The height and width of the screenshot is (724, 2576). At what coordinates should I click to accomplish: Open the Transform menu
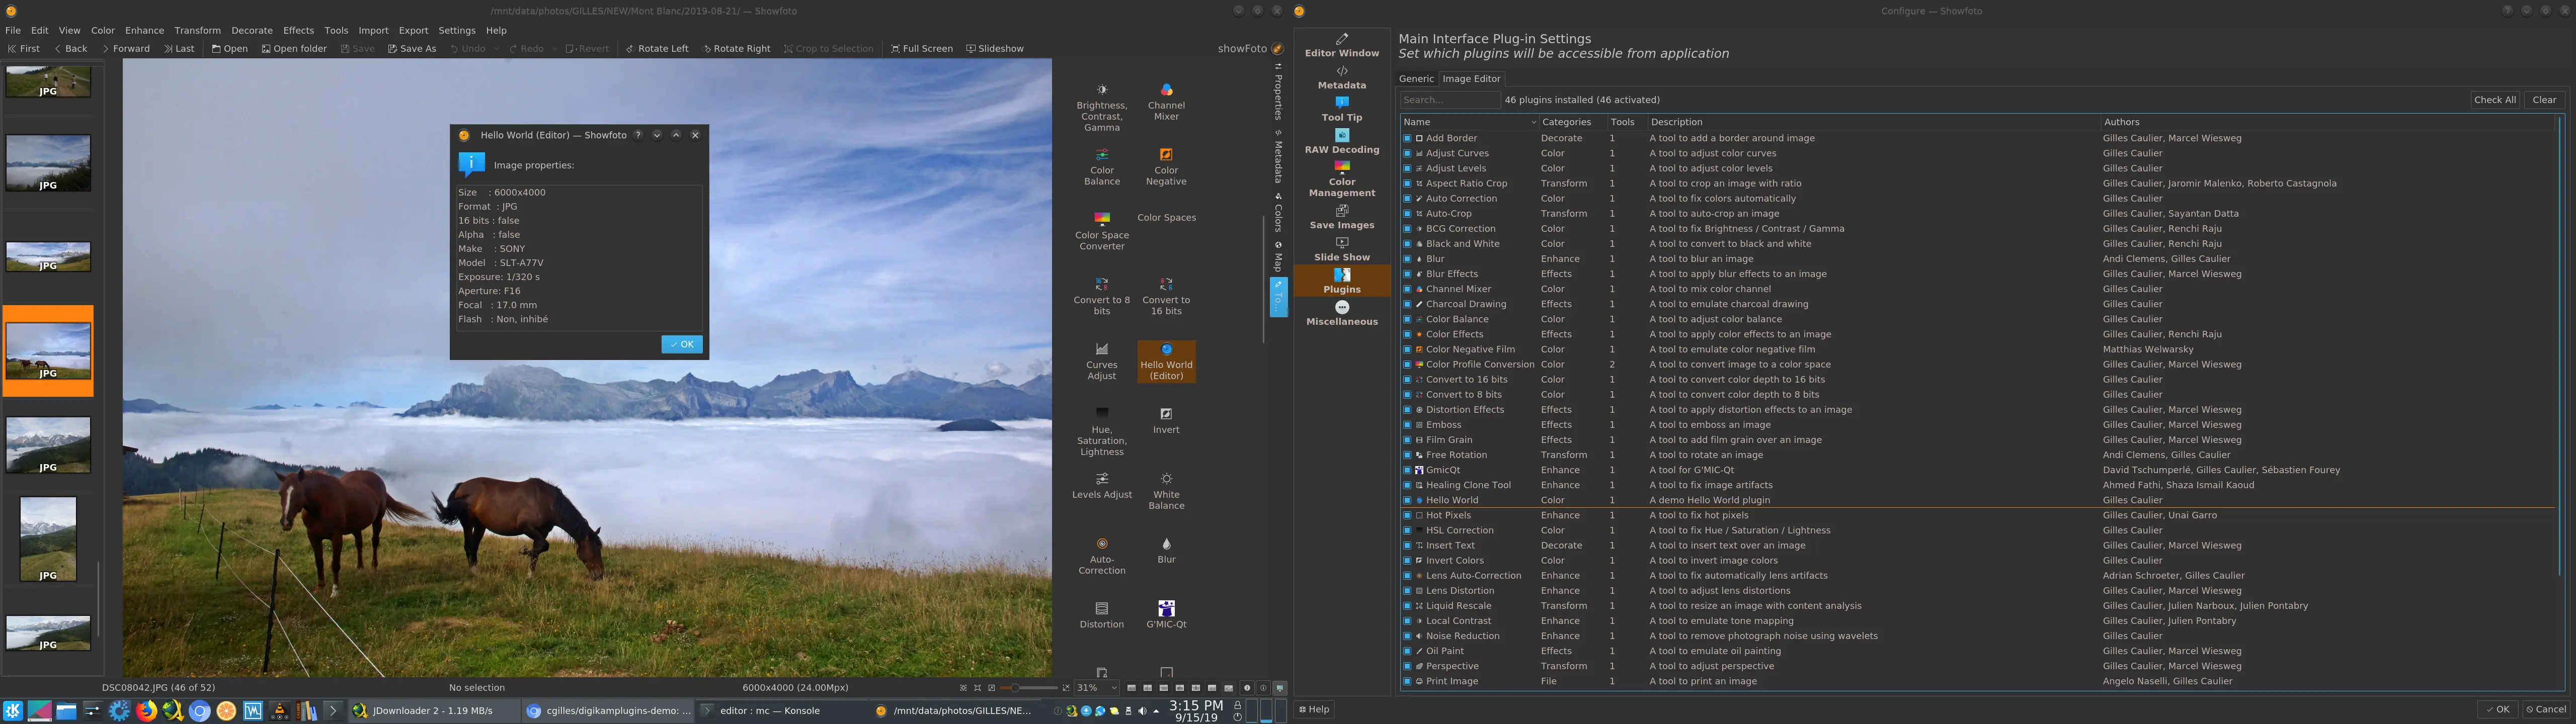click(197, 30)
